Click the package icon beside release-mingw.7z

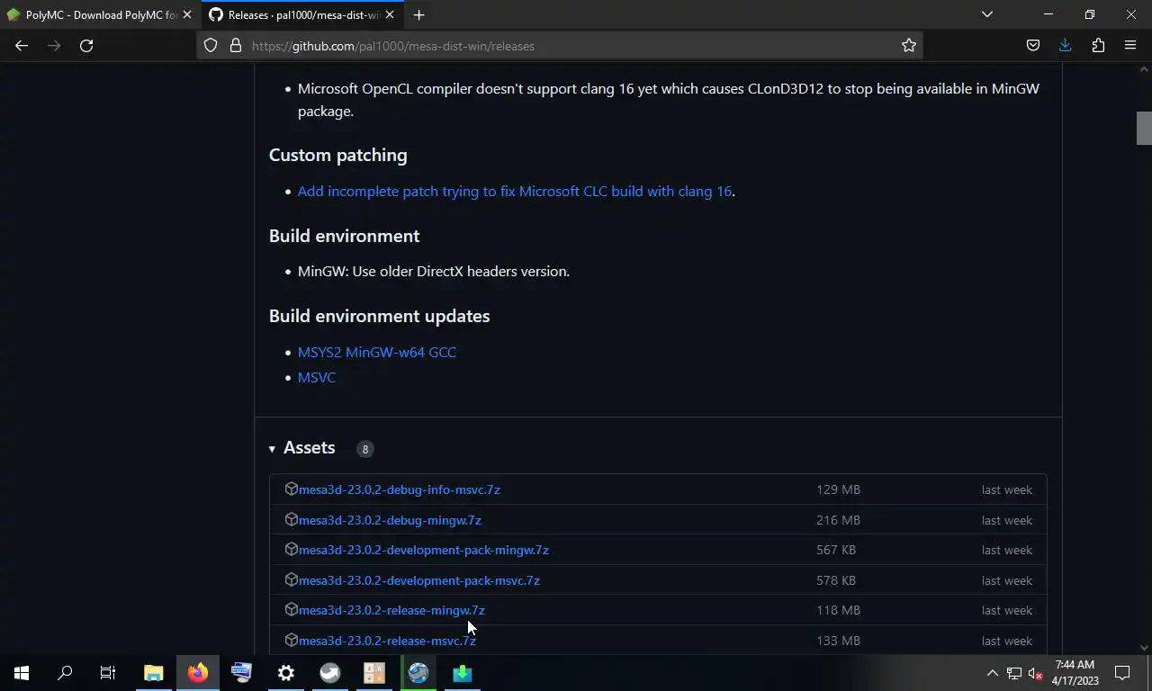[x=291, y=609]
